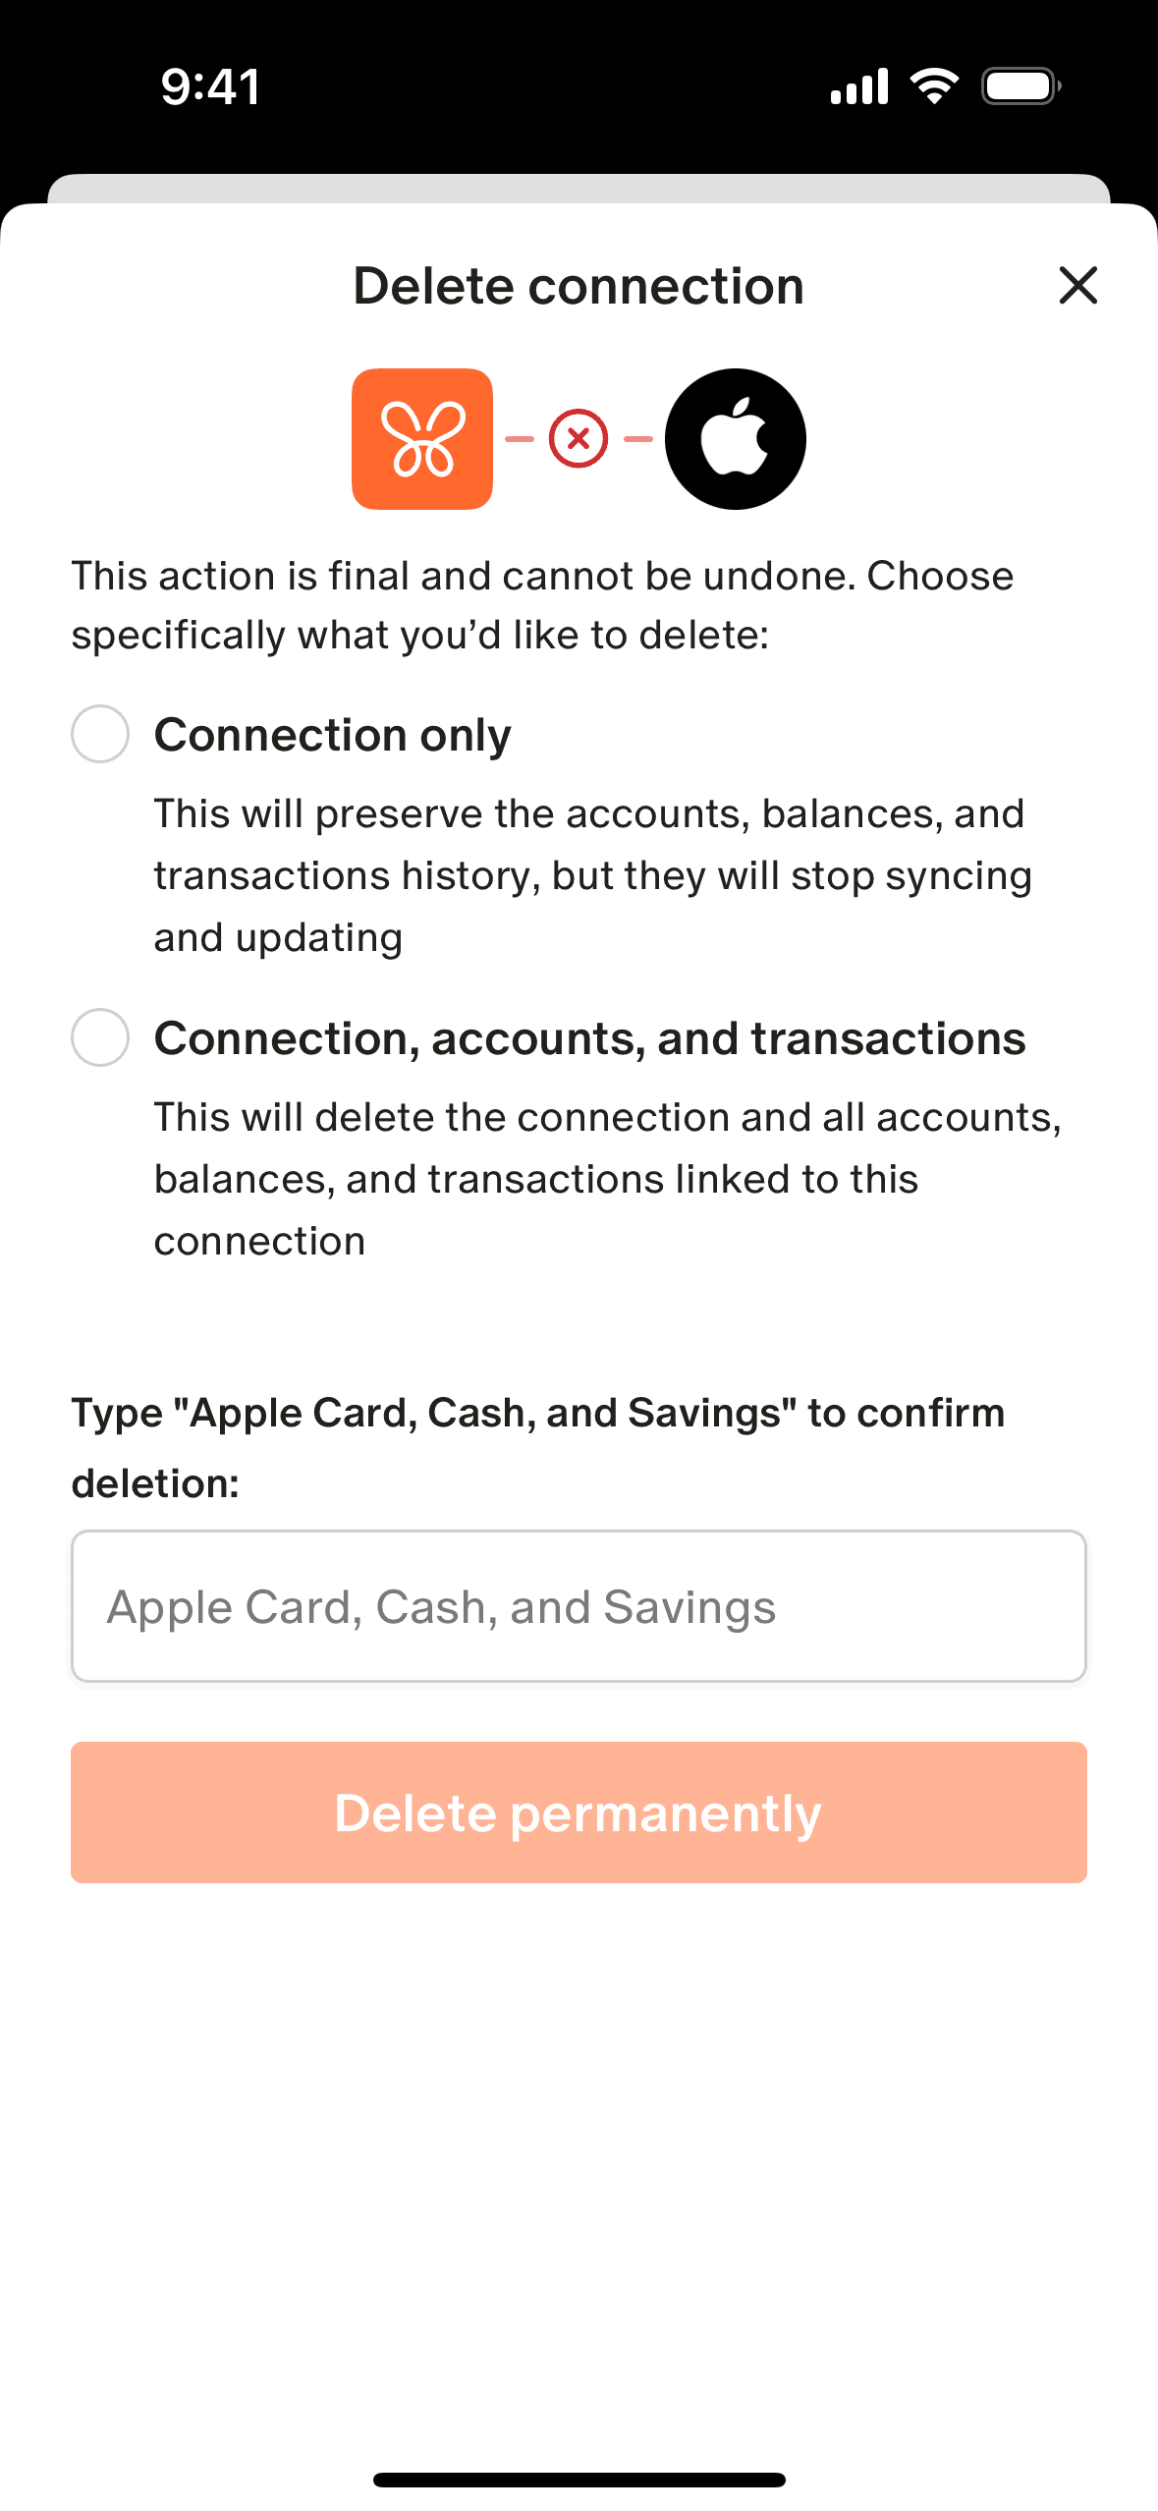Focus the Apple Card, Cash, and Savings field
This screenshot has height=2511, width=1158.
point(579,1606)
